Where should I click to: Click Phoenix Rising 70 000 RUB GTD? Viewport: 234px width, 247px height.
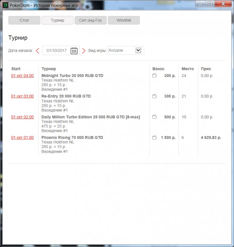[72, 138]
